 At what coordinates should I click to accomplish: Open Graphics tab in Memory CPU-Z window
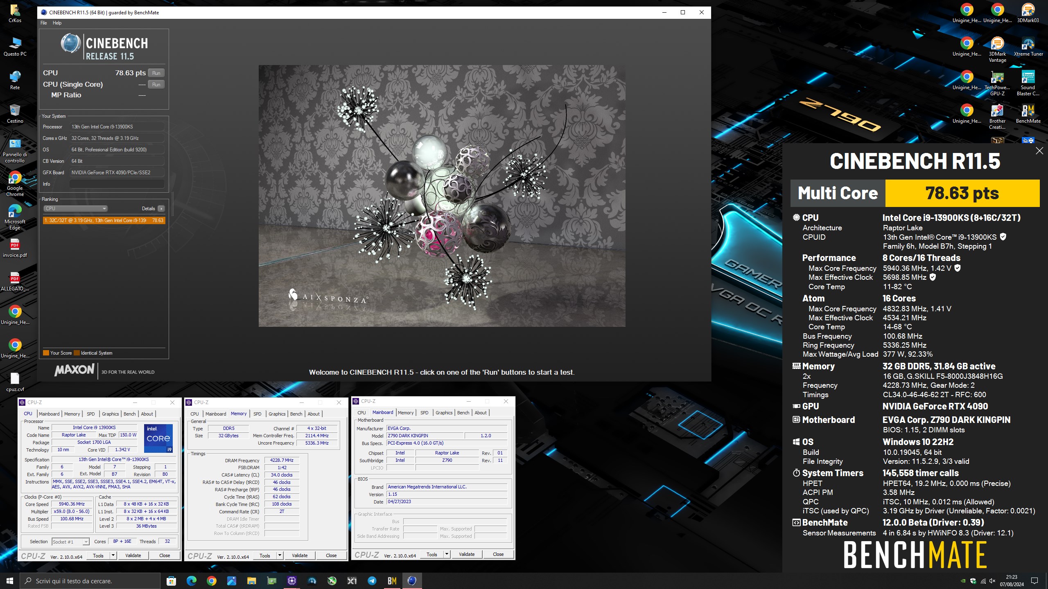[277, 414]
